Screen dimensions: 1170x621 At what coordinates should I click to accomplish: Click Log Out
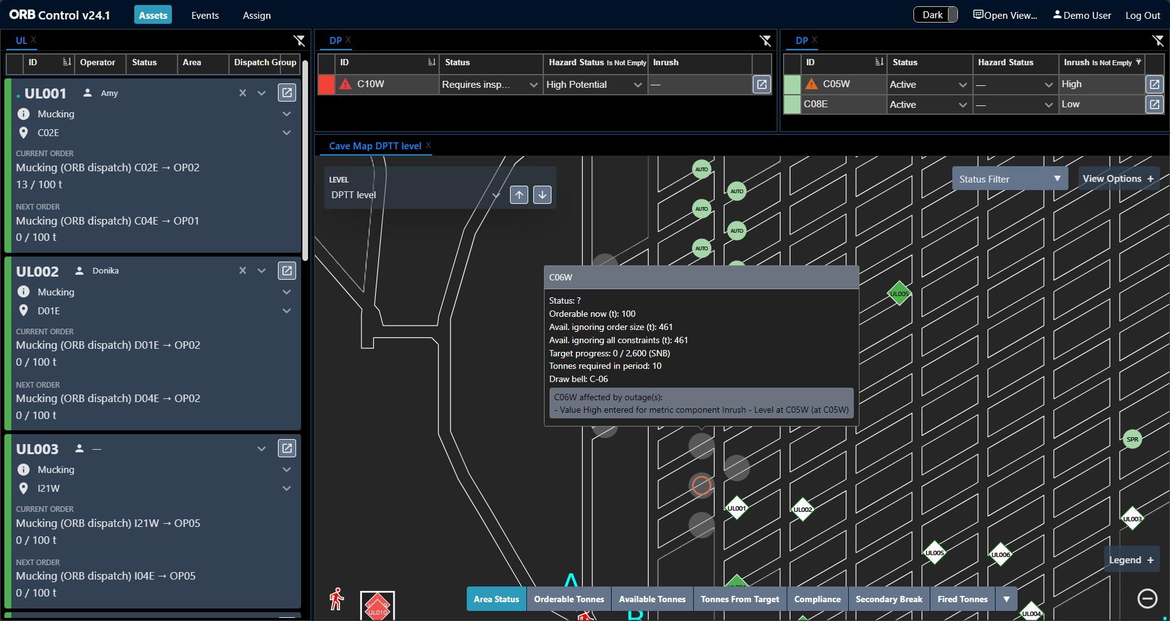pos(1142,16)
